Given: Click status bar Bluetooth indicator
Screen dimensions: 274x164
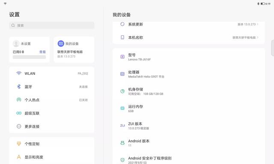Looking at the screenshot, I should tap(258, 3).
